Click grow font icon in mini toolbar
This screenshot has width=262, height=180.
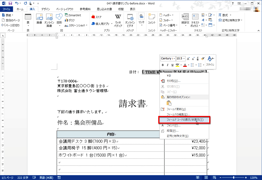[x=188, y=58]
